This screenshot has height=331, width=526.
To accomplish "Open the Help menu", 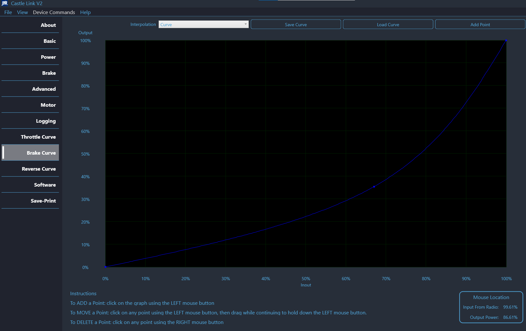I will pyautogui.click(x=85, y=12).
